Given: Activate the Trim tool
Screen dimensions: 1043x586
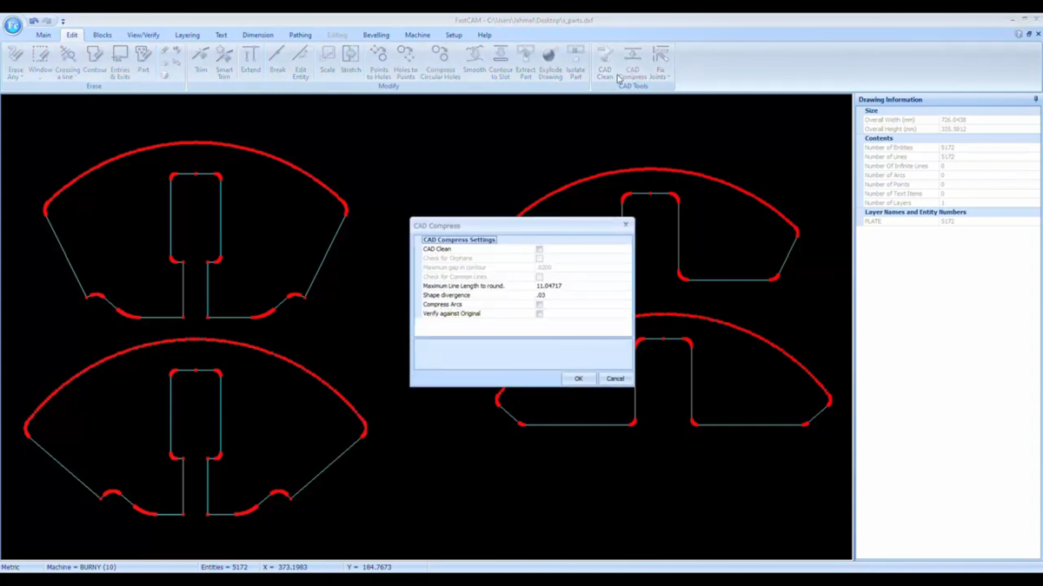Looking at the screenshot, I should click(x=201, y=61).
